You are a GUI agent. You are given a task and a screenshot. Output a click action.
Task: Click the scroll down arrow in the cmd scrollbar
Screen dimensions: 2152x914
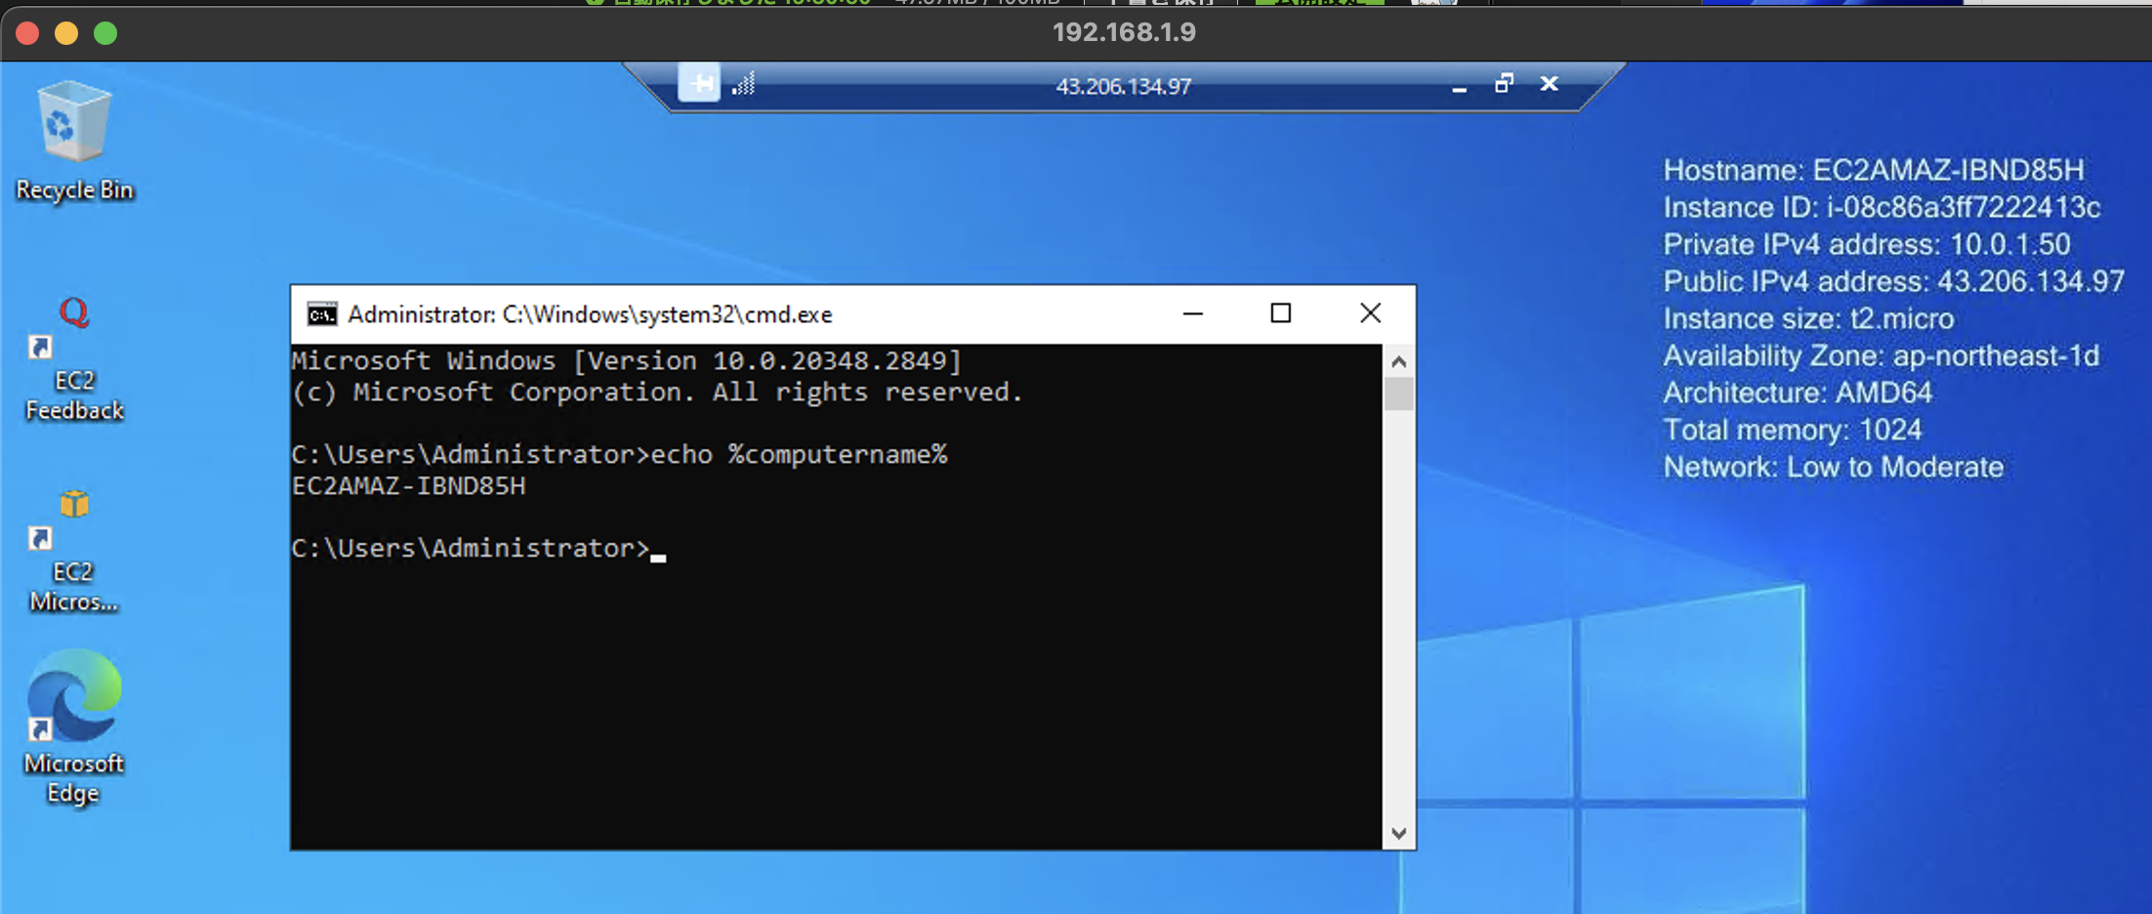click(x=1400, y=833)
